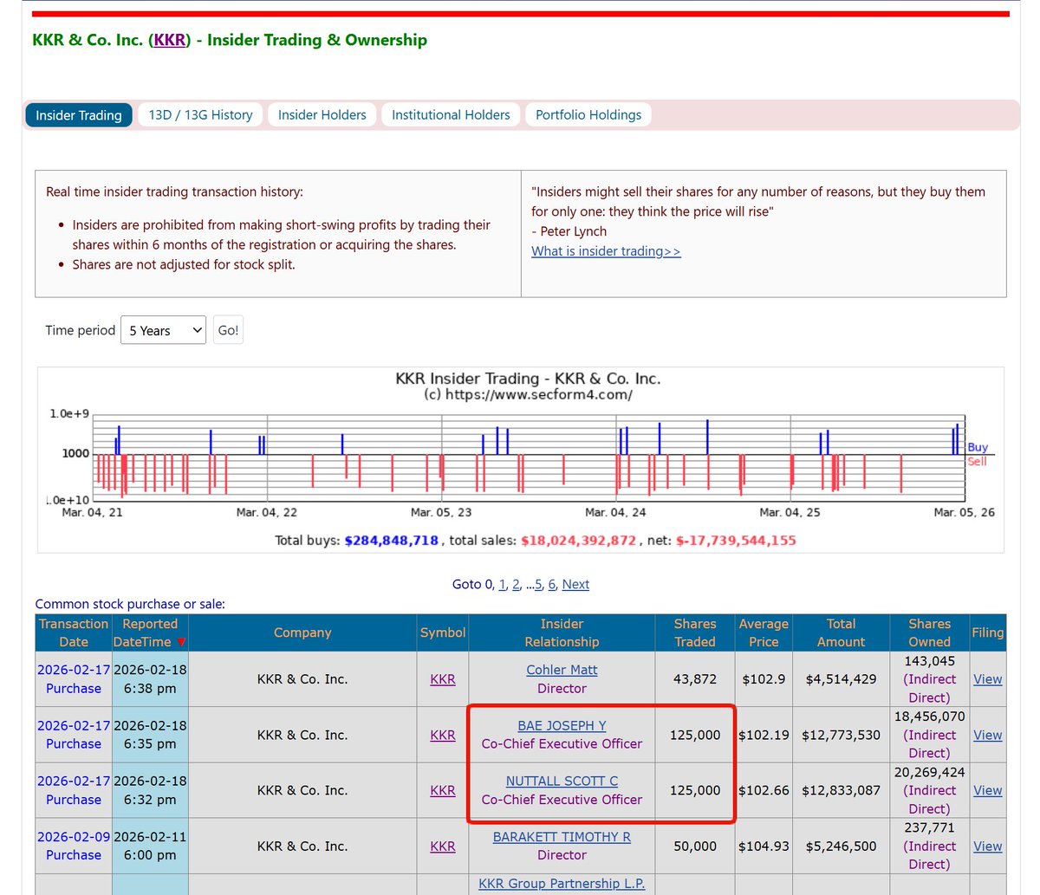This screenshot has width=1040, height=895.
Task: Click the KKR symbol in the BAE JOSEPH row
Action: click(443, 735)
